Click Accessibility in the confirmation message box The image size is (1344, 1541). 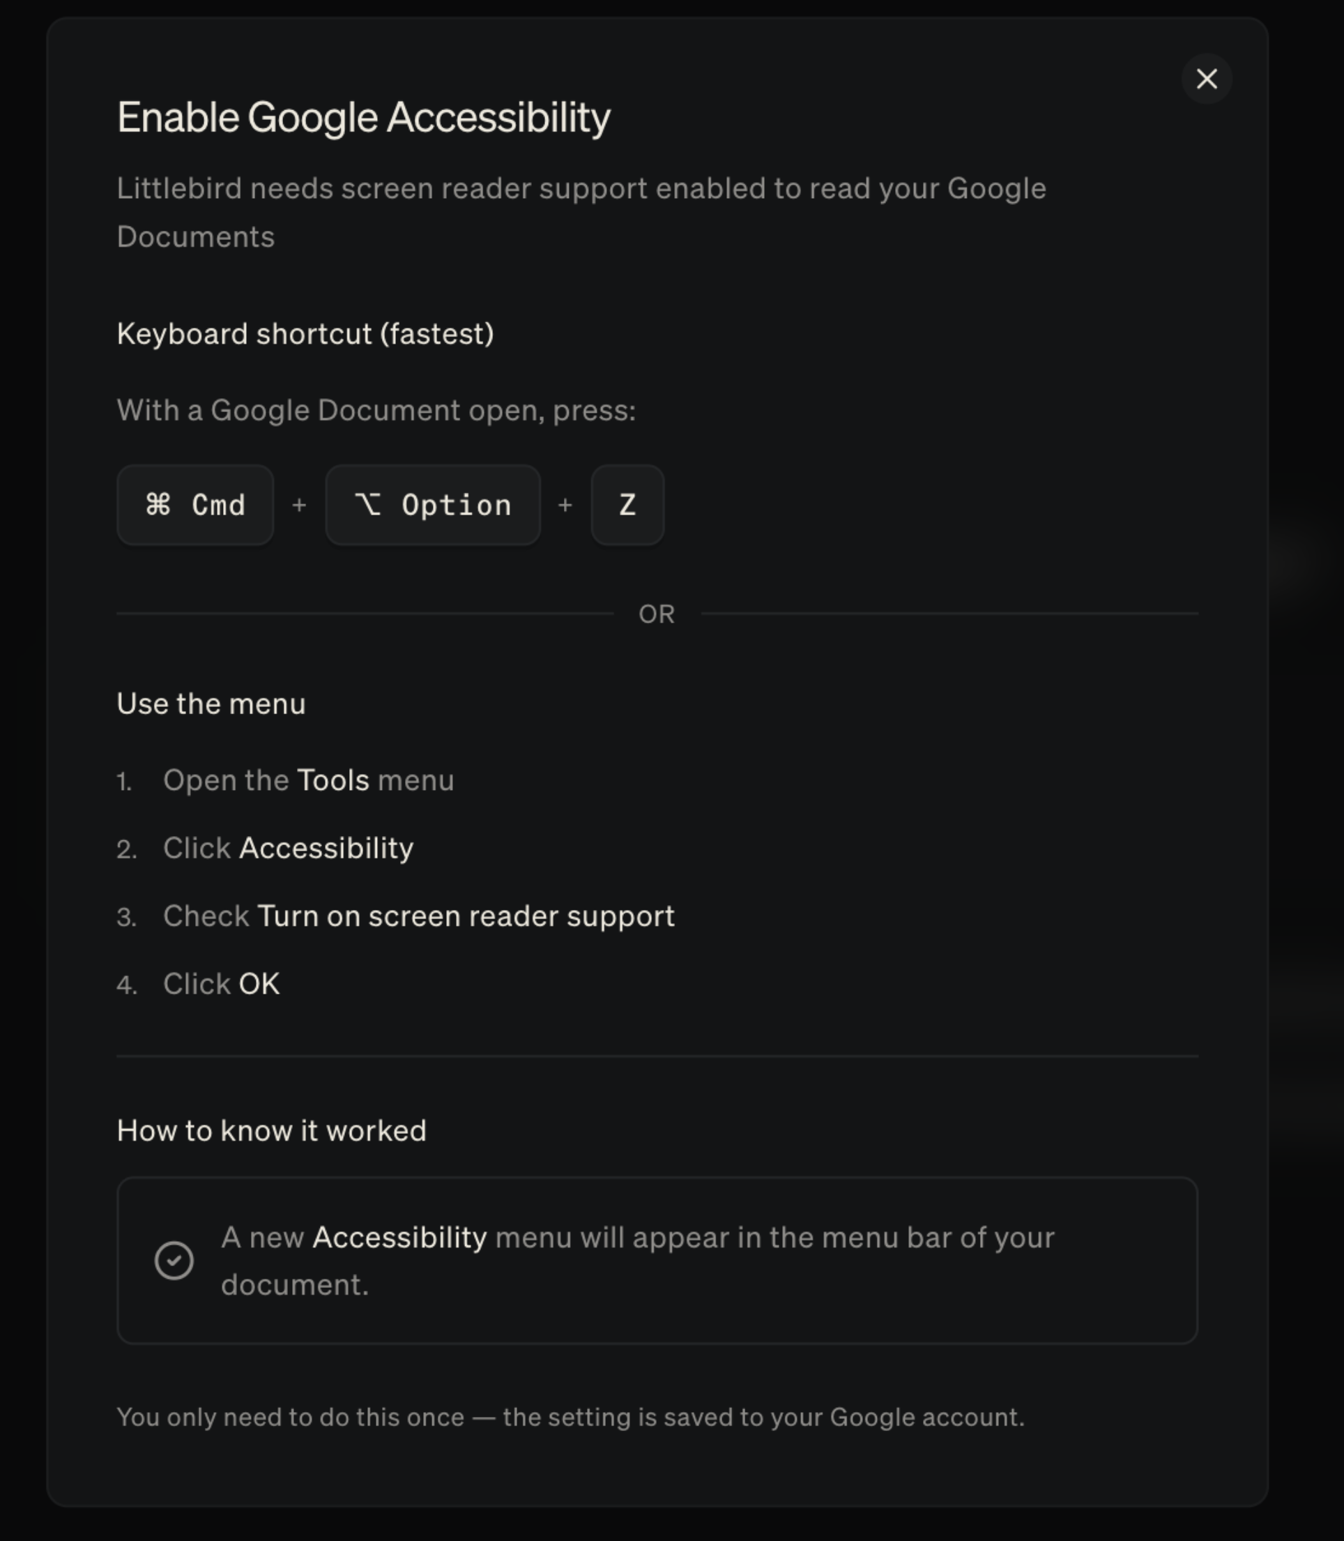click(399, 1237)
